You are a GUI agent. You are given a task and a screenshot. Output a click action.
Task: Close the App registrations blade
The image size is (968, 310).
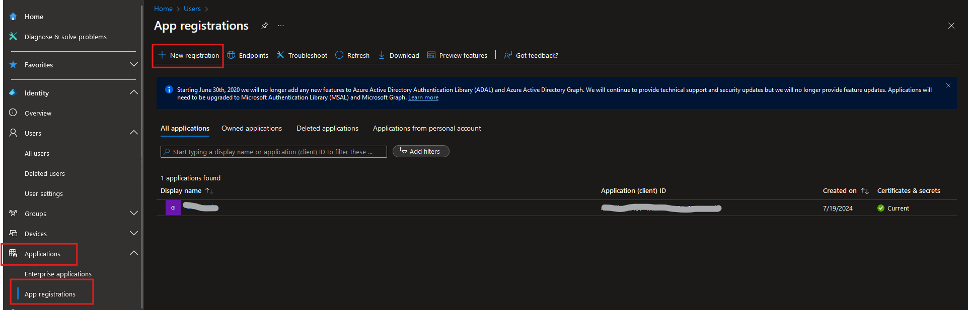pyautogui.click(x=951, y=26)
